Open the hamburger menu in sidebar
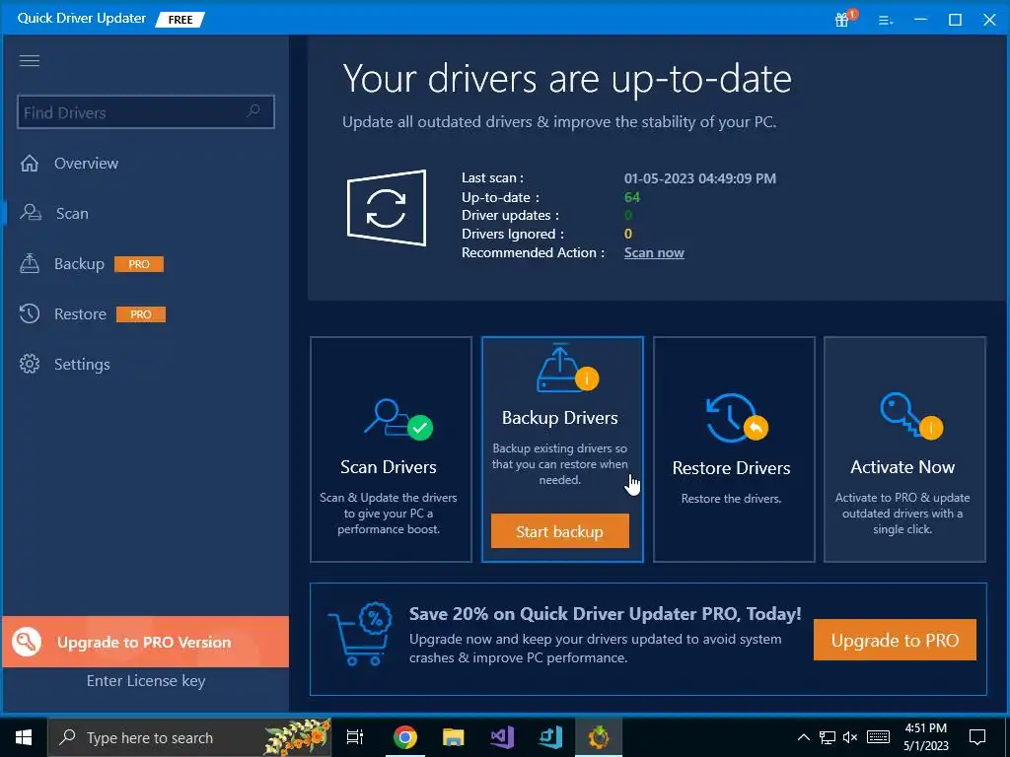Viewport: 1010px width, 757px height. (30, 60)
